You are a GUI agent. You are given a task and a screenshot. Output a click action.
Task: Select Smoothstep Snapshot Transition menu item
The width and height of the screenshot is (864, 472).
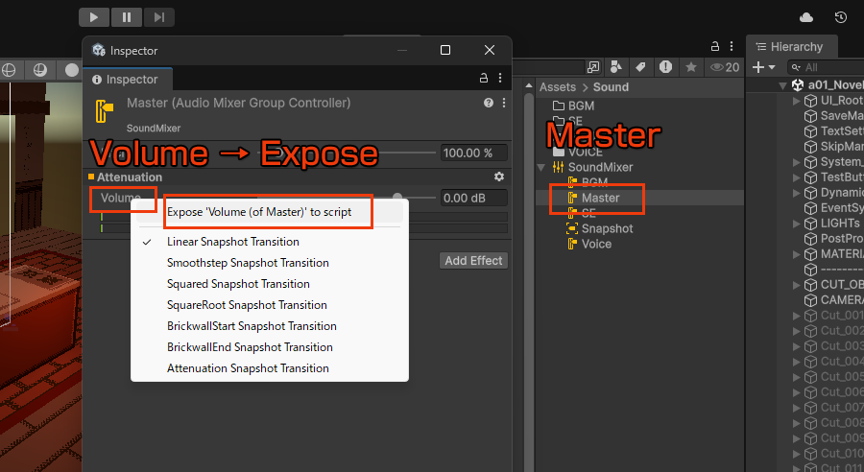(x=248, y=263)
